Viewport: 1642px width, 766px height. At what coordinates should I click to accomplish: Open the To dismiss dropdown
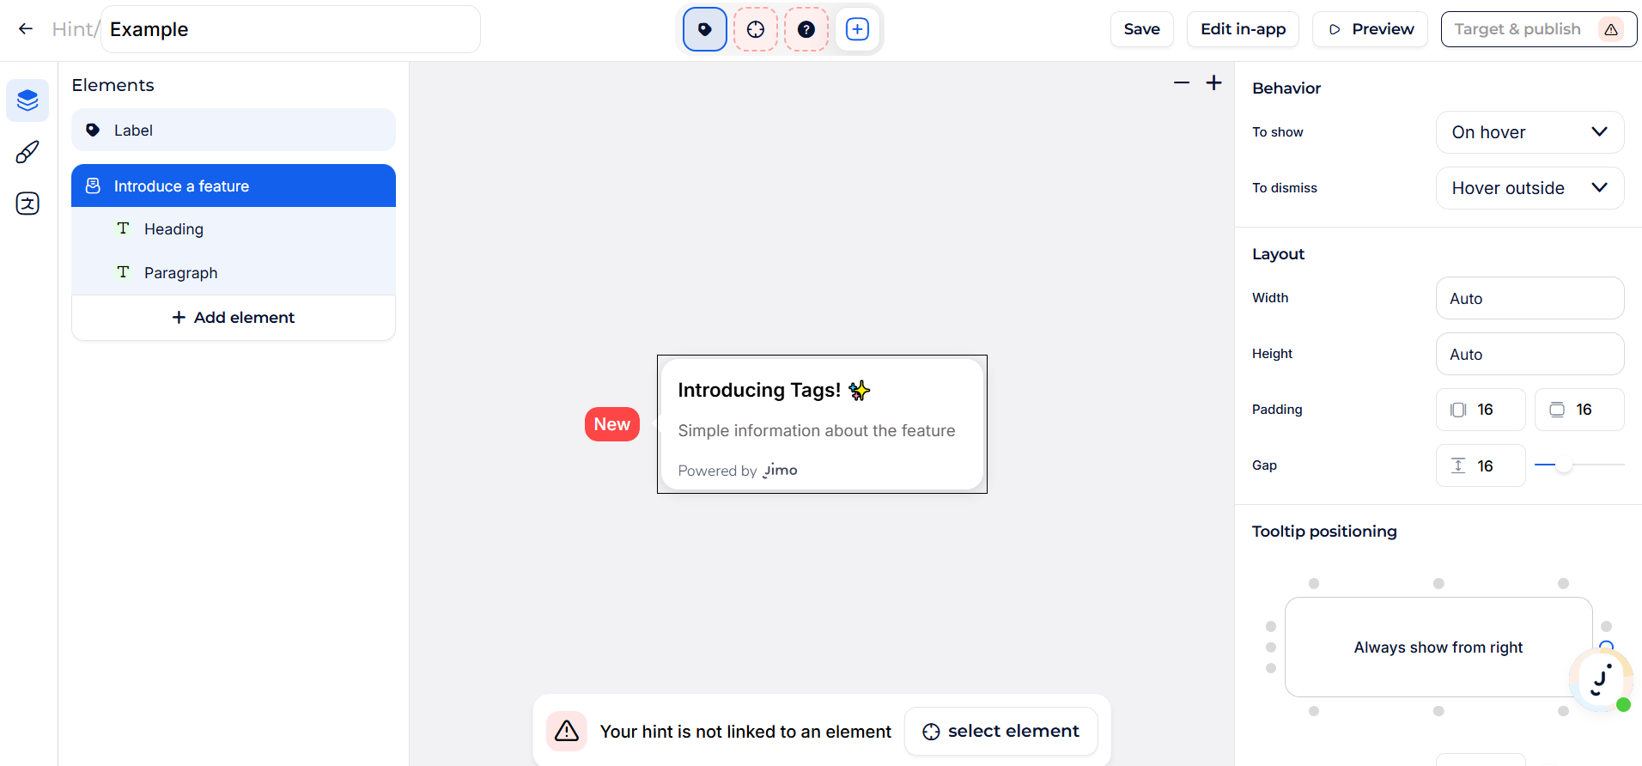pos(1529,188)
